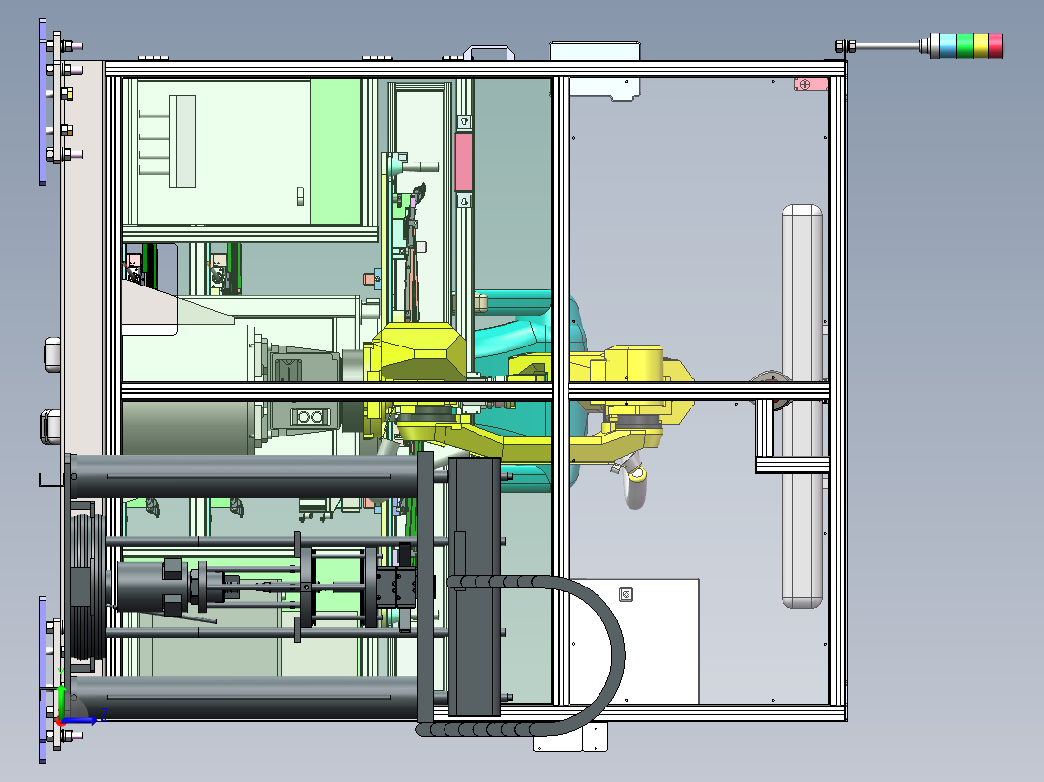Image resolution: width=1044 pixels, height=782 pixels.
Task: Select the tall white rounded tank on right
Action: pyautogui.click(x=802, y=406)
